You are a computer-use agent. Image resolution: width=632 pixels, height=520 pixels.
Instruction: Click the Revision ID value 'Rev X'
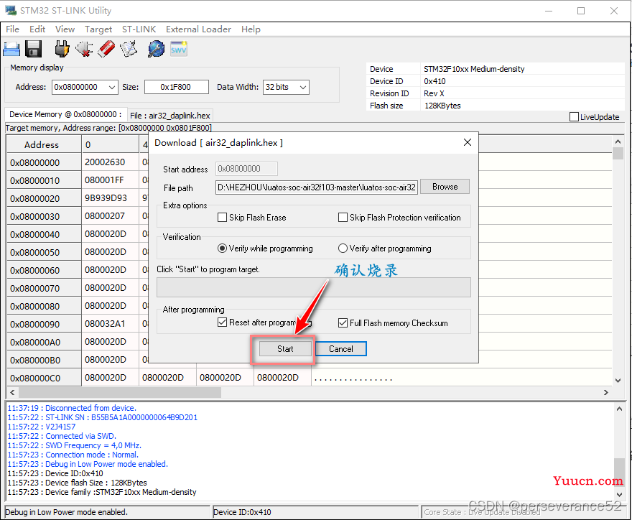(434, 93)
